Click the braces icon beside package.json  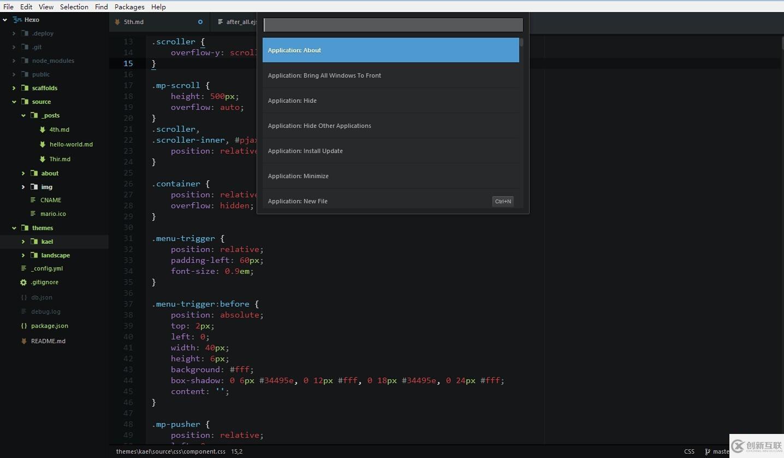pos(23,326)
